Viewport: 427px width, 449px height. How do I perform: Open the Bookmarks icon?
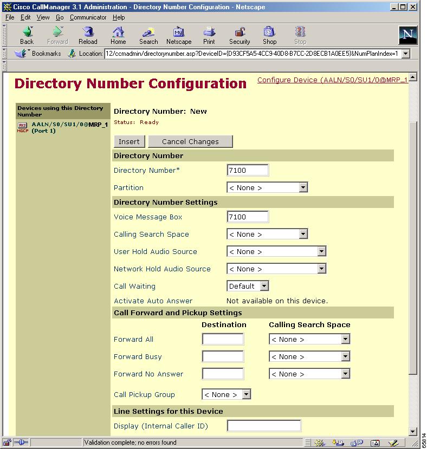(21, 53)
